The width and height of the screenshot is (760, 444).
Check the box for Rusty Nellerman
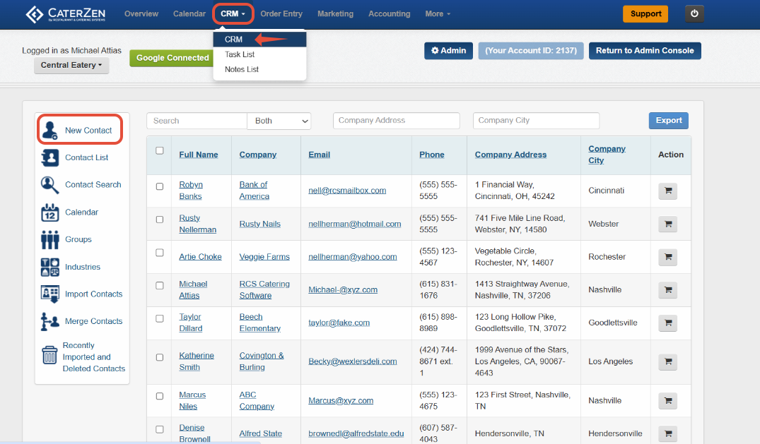(x=160, y=220)
